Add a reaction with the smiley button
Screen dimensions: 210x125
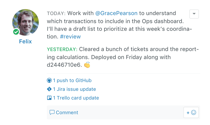[191, 112]
